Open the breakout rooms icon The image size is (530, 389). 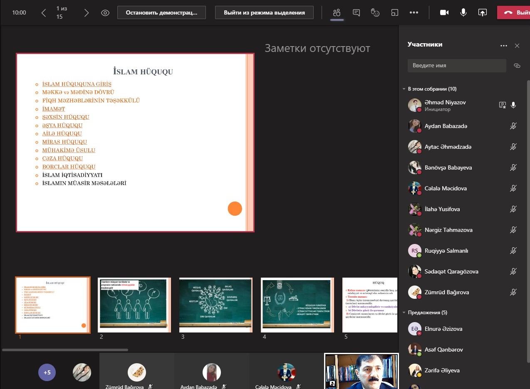[x=394, y=12]
